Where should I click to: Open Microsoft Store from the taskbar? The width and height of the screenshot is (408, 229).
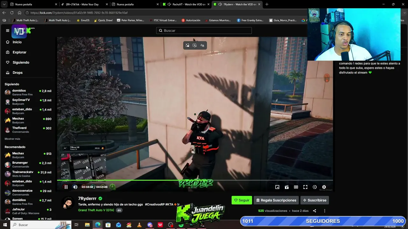coord(108,225)
